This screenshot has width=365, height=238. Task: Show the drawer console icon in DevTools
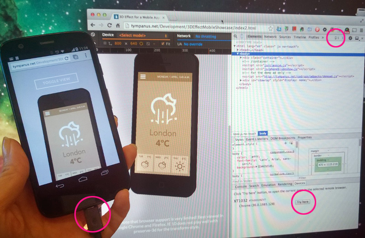(x=343, y=38)
